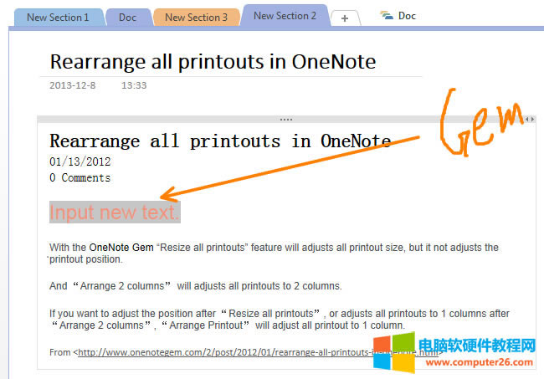The image size is (544, 379).
Task: Open the New Section 1 tab
Action: (59, 18)
